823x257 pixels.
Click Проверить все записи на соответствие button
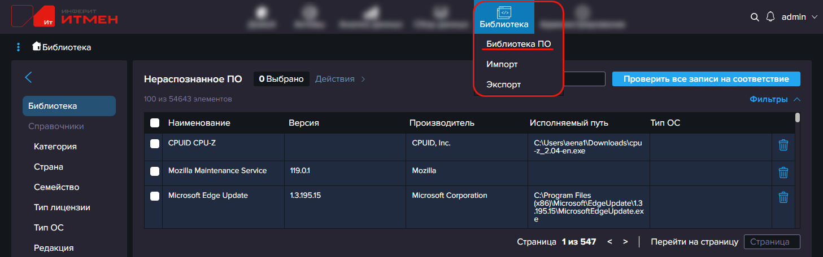(706, 79)
